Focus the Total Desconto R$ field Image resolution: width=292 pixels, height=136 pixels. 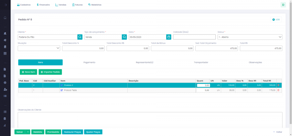(x=128, y=48)
